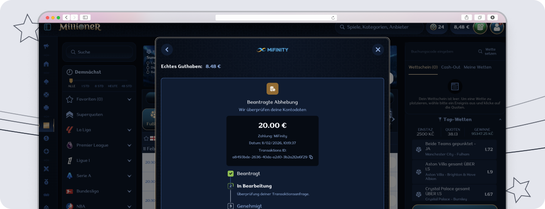Click the browser reload icon in address bar
The width and height of the screenshot is (545, 209).
click(333, 18)
